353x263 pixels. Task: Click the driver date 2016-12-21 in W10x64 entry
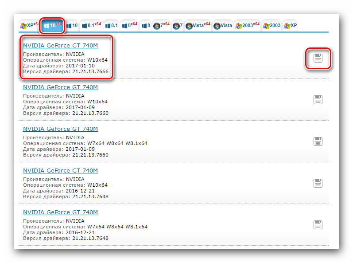pyautogui.click(x=80, y=191)
